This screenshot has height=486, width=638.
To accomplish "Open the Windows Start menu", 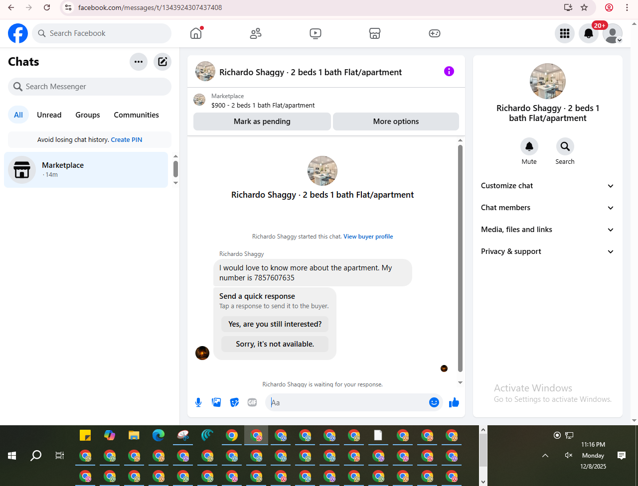I will pos(12,456).
